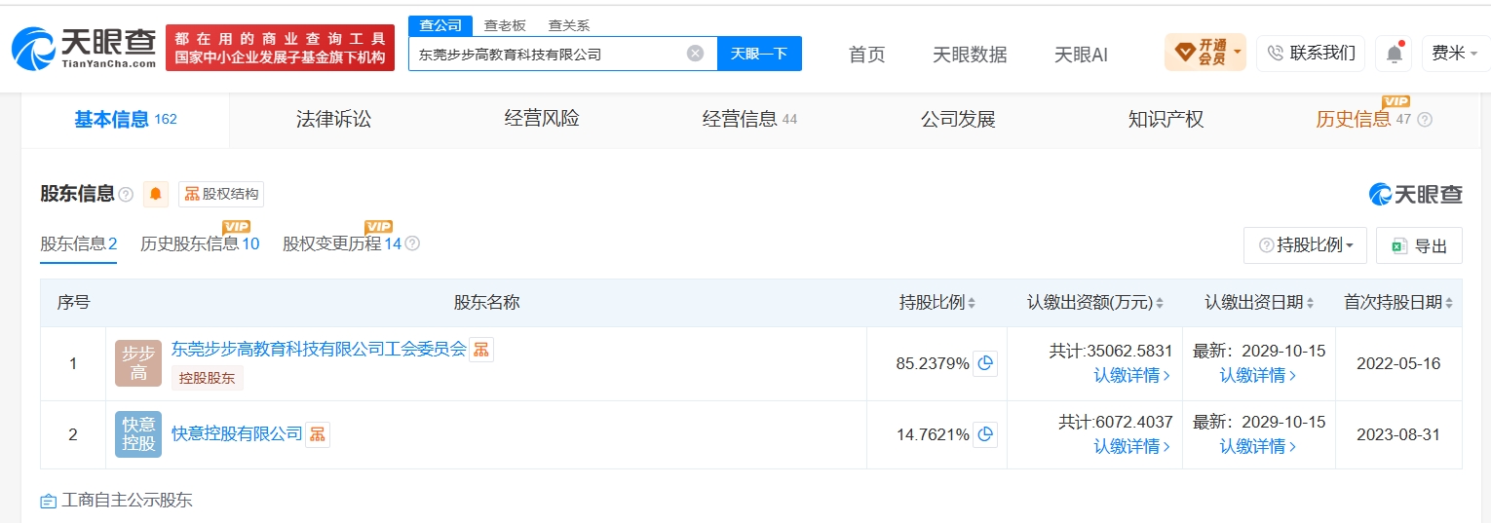Click date cell 2023-08-31
The height and width of the screenshot is (523, 1491).
(x=1398, y=434)
